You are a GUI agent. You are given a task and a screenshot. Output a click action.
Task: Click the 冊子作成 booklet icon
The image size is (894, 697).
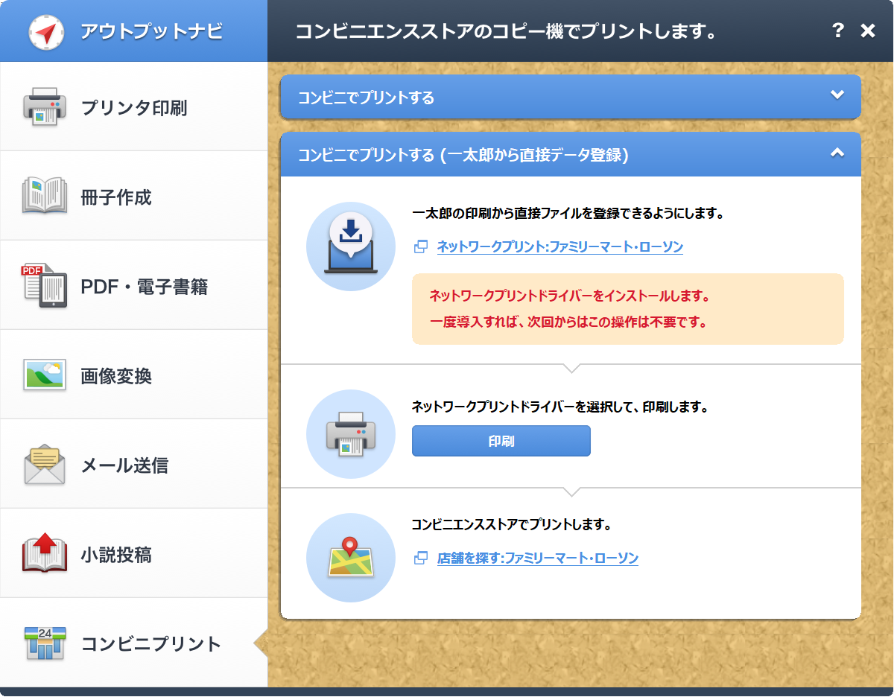click(x=45, y=197)
